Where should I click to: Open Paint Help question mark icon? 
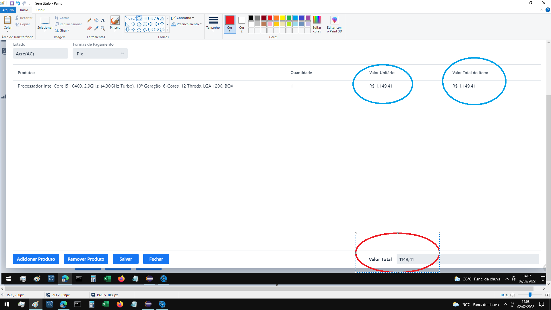pos(548,10)
